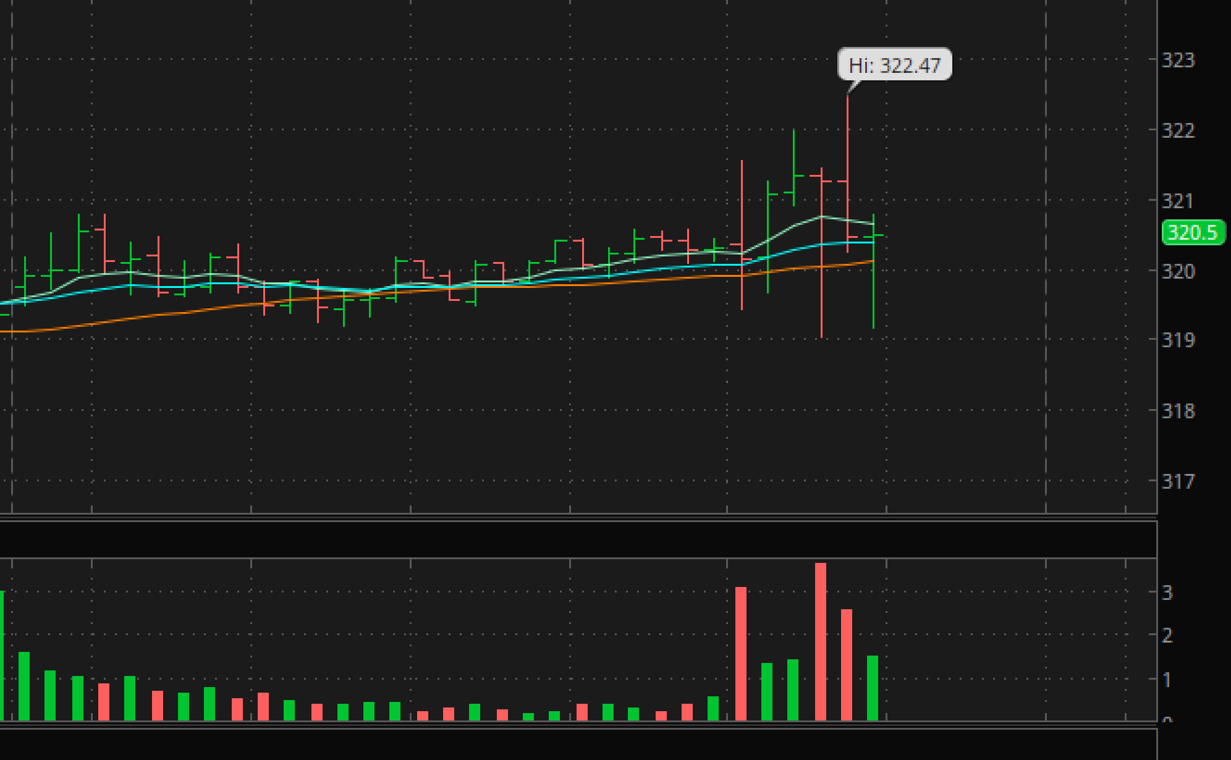Click the red volume bar reaching level 3
Viewport: 1231px width, 760px height.
[x=741, y=654]
